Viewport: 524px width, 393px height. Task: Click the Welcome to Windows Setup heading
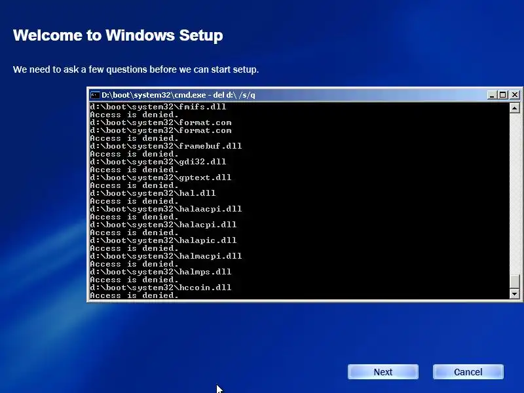118,35
